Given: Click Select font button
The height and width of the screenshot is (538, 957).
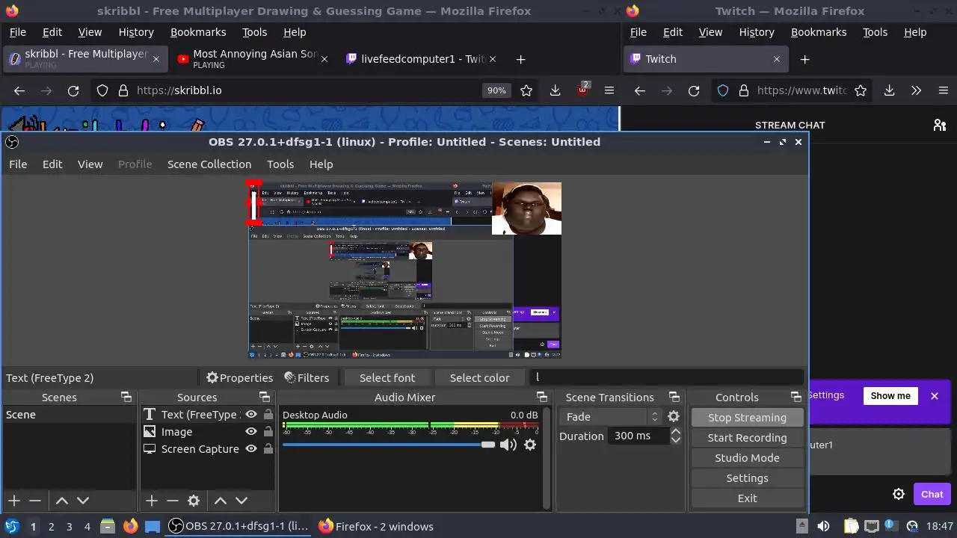Looking at the screenshot, I should (387, 378).
